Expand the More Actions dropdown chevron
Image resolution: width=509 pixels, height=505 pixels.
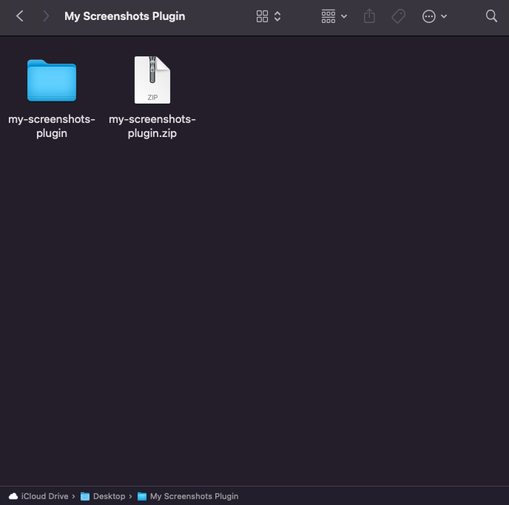click(x=444, y=16)
